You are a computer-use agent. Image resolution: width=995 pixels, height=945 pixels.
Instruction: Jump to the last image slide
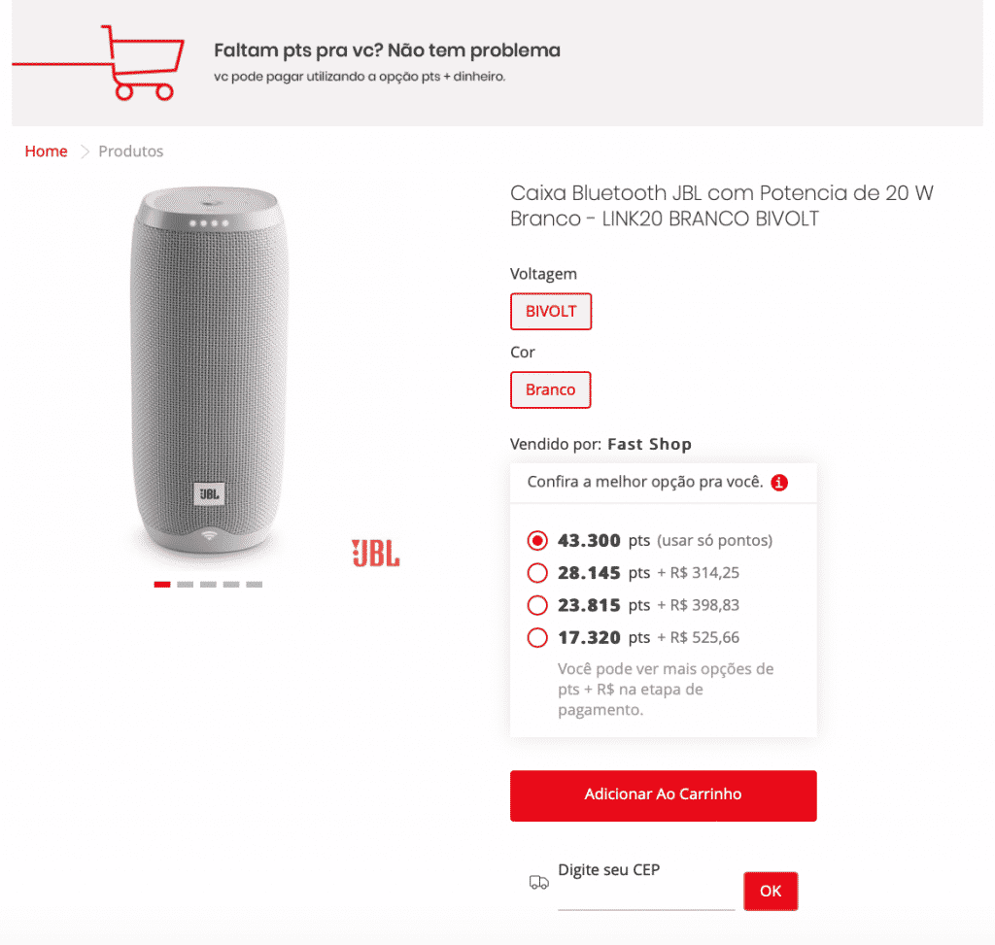pyautogui.click(x=254, y=585)
